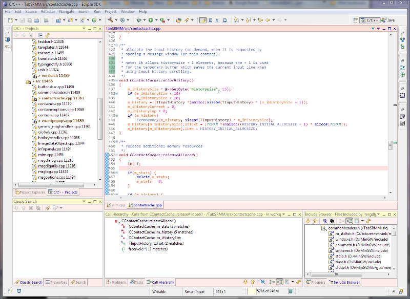
Task: Toggle Show Whitespace Characters button
Action: coord(217,20)
